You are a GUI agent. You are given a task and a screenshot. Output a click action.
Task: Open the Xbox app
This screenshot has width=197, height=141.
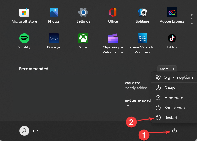[83, 41]
